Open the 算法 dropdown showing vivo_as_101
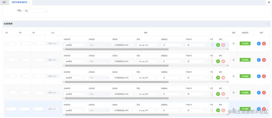This screenshot has height=118, width=272. pos(147,61)
